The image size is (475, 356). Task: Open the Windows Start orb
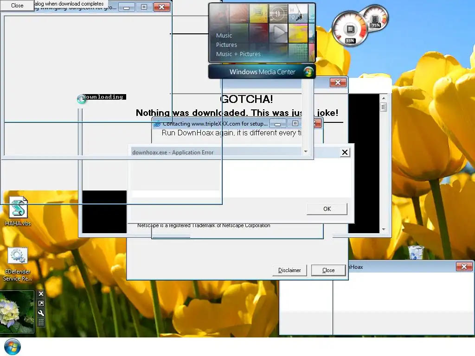13,347
